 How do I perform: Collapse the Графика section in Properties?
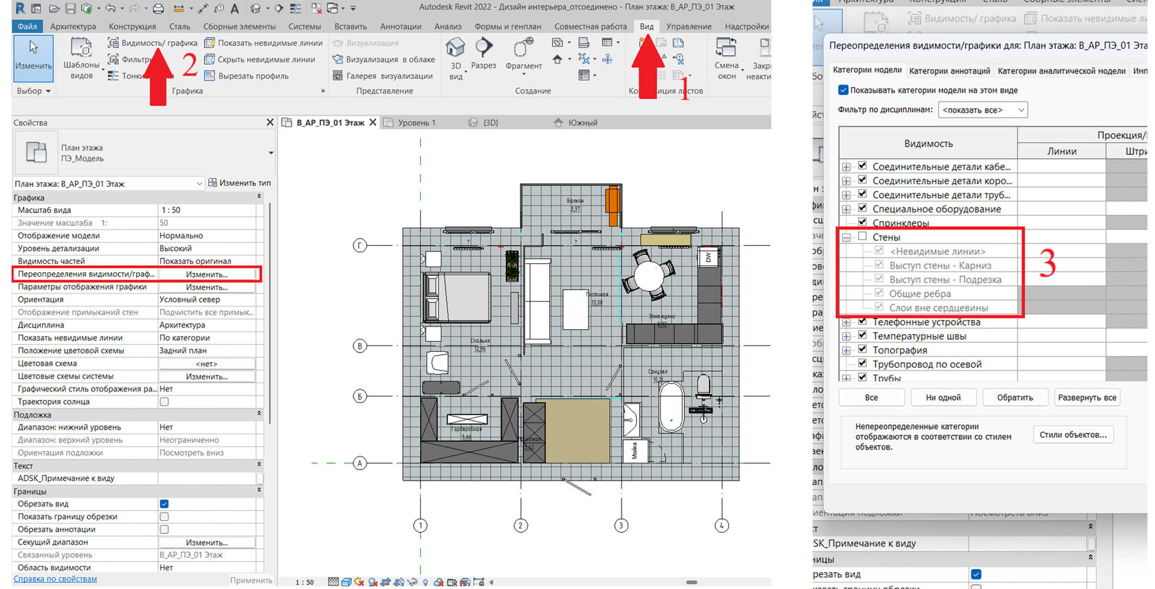tap(259, 197)
